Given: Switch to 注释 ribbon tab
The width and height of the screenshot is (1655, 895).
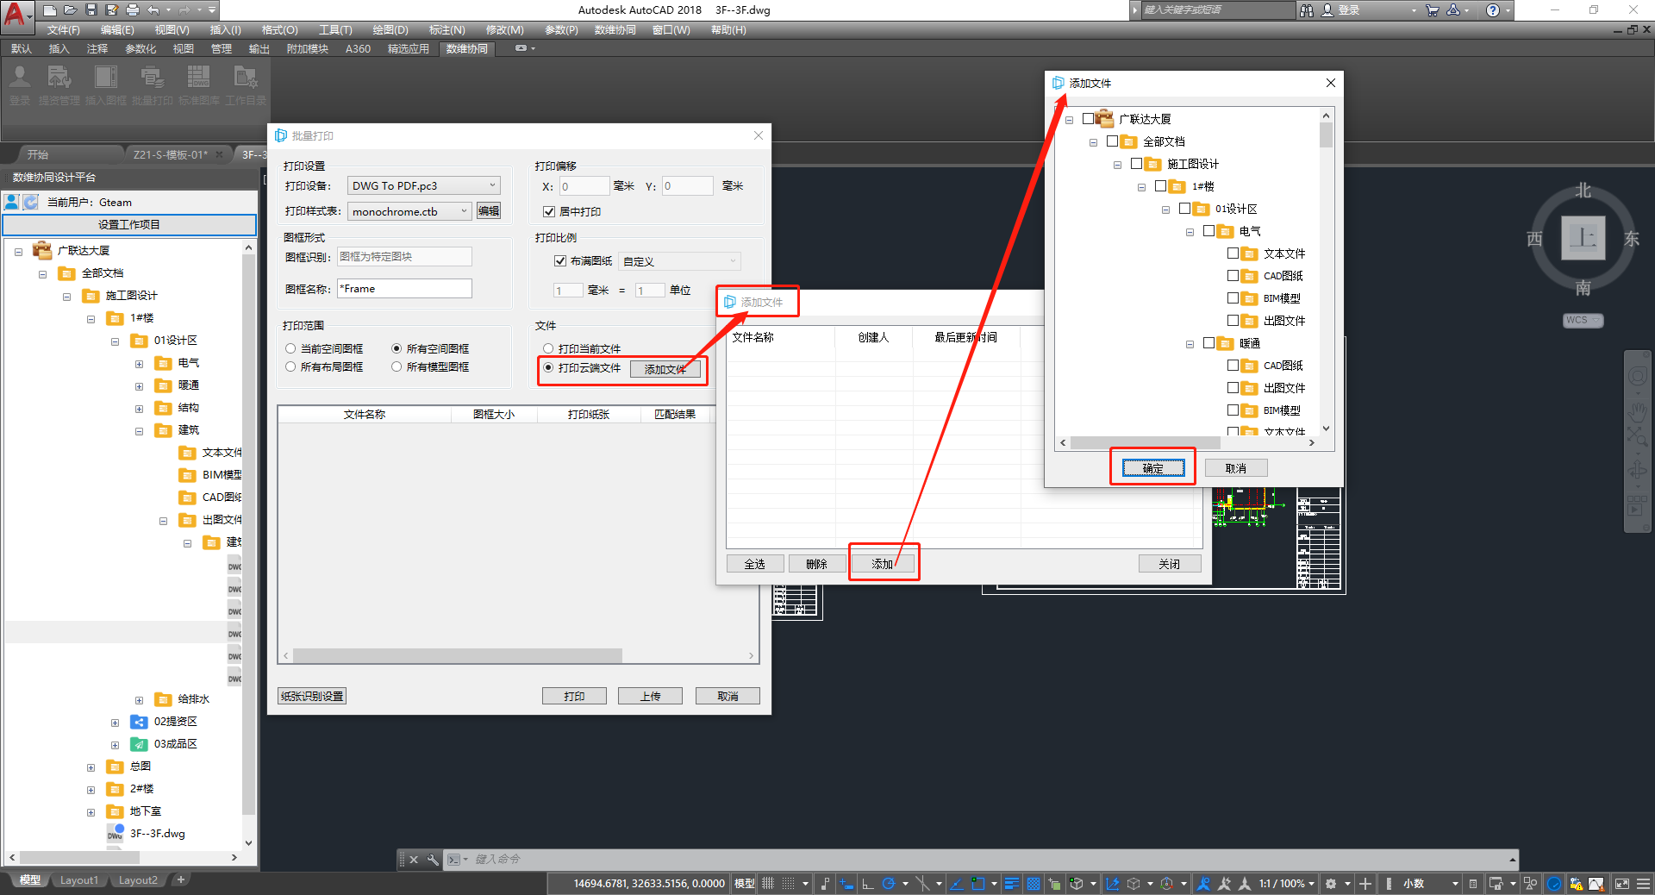Looking at the screenshot, I should pos(97,48).
